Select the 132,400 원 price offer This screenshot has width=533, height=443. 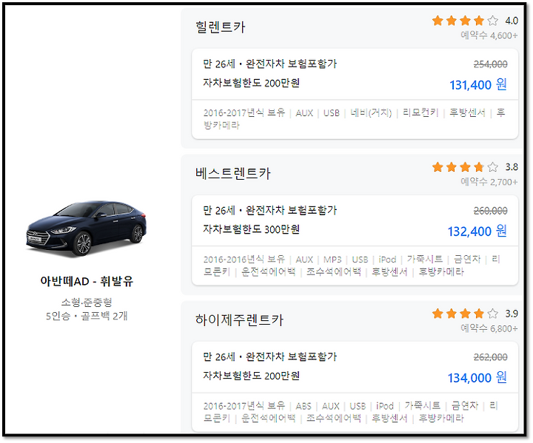477,231
